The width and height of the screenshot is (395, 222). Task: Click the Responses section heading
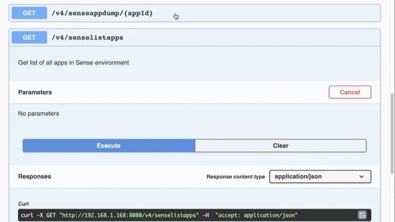click(35, 176)
